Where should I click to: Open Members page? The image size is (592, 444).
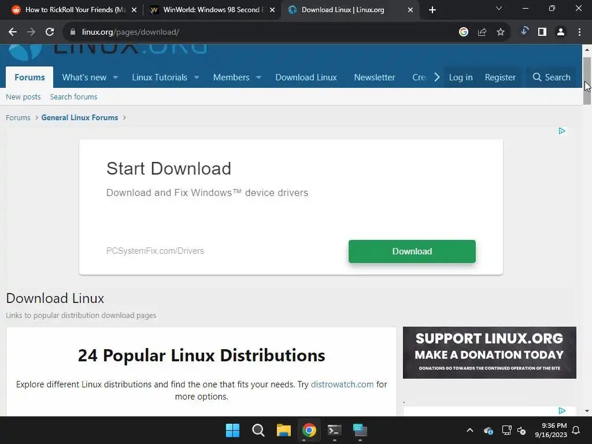coord(231,77)
